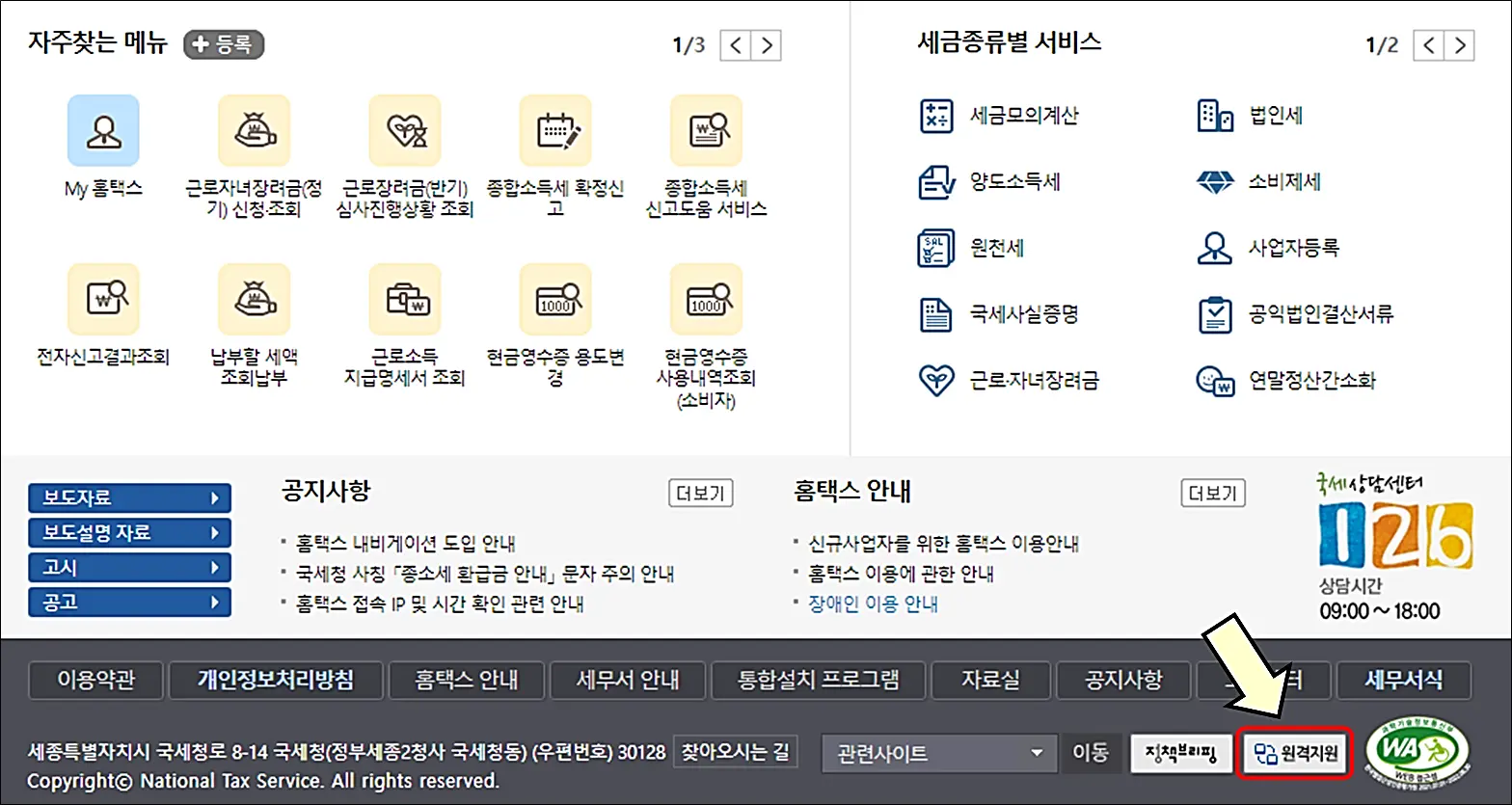Open 홈택스 이용에 관한 안내 link
The width and height of the screenshot is (1512, 805).
click(902, 574)
